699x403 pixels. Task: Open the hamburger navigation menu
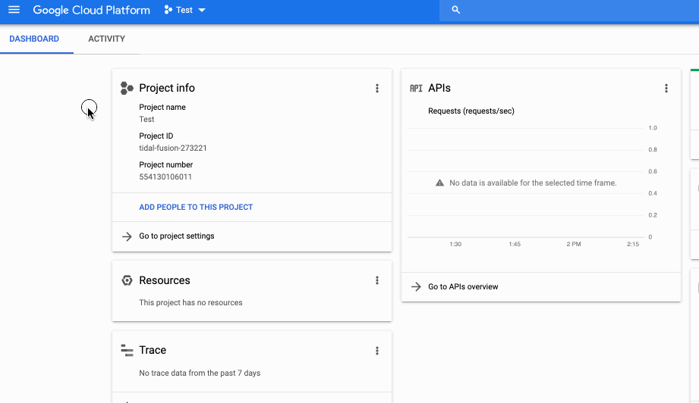pos(14,9)
